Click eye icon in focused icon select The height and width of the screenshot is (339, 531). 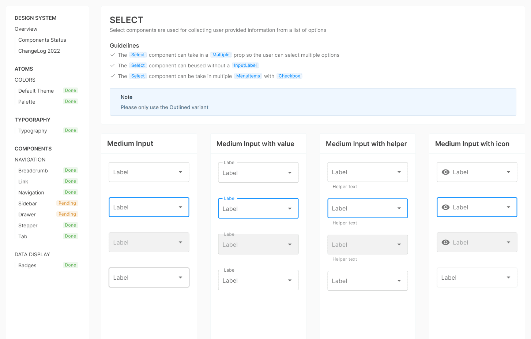[445, 207]
